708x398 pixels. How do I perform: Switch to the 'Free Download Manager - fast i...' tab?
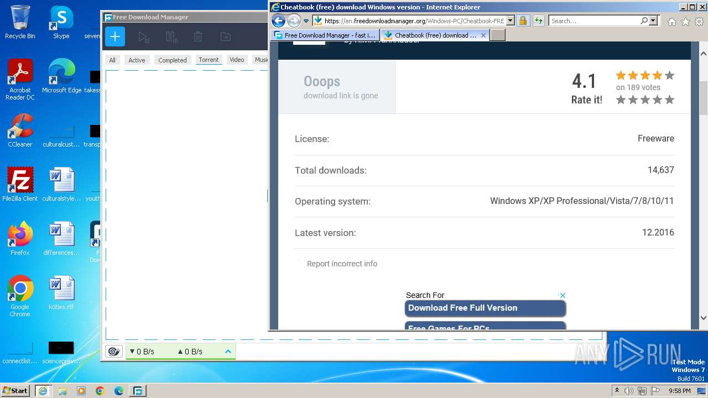[x=325, y=35]
